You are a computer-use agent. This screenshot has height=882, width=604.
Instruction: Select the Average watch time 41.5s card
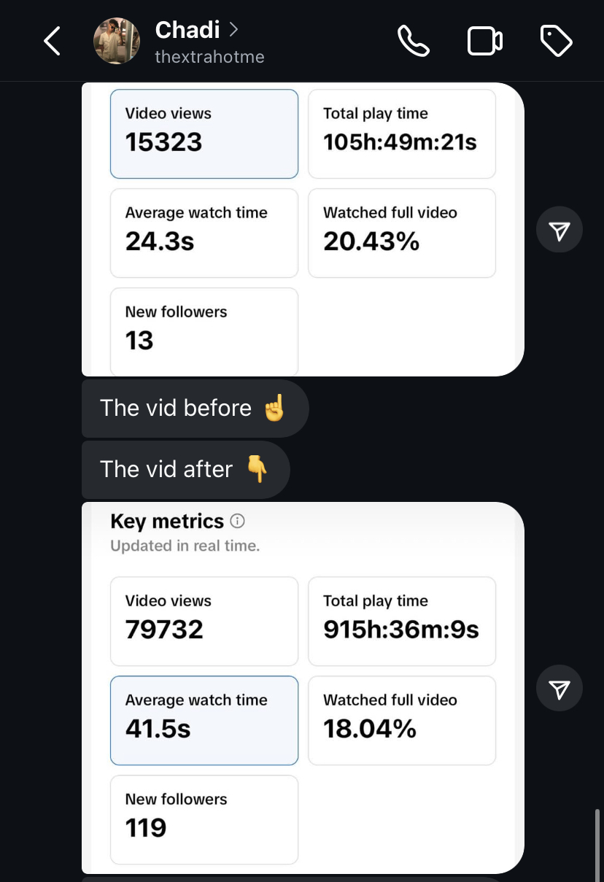(204, 720)
